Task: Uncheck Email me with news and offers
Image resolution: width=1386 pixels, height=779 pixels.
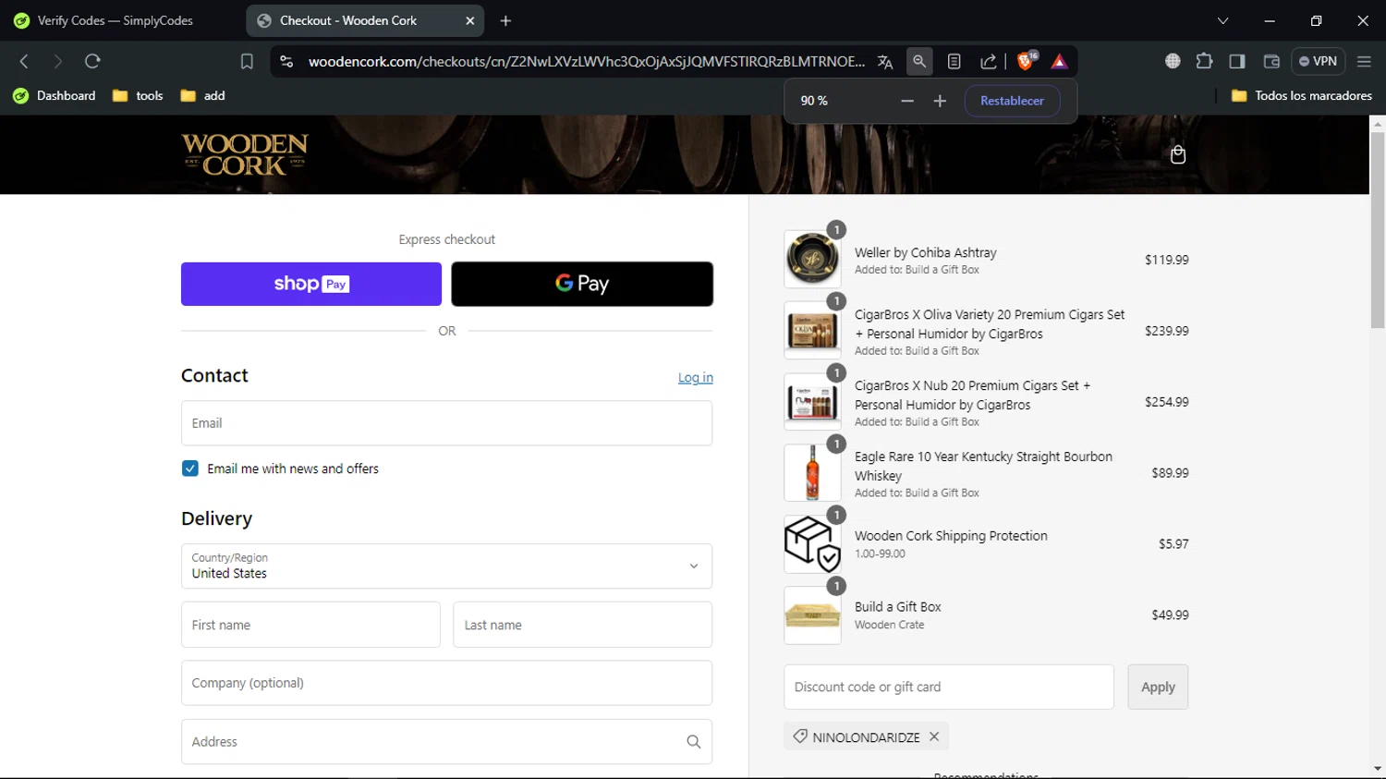Action: (190, 469)
